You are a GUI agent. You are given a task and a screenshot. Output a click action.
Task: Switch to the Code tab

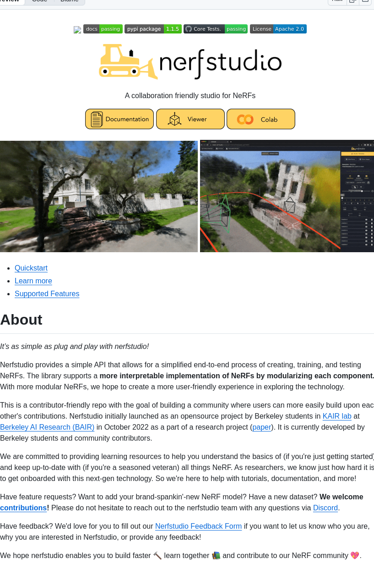coord(39,1)
